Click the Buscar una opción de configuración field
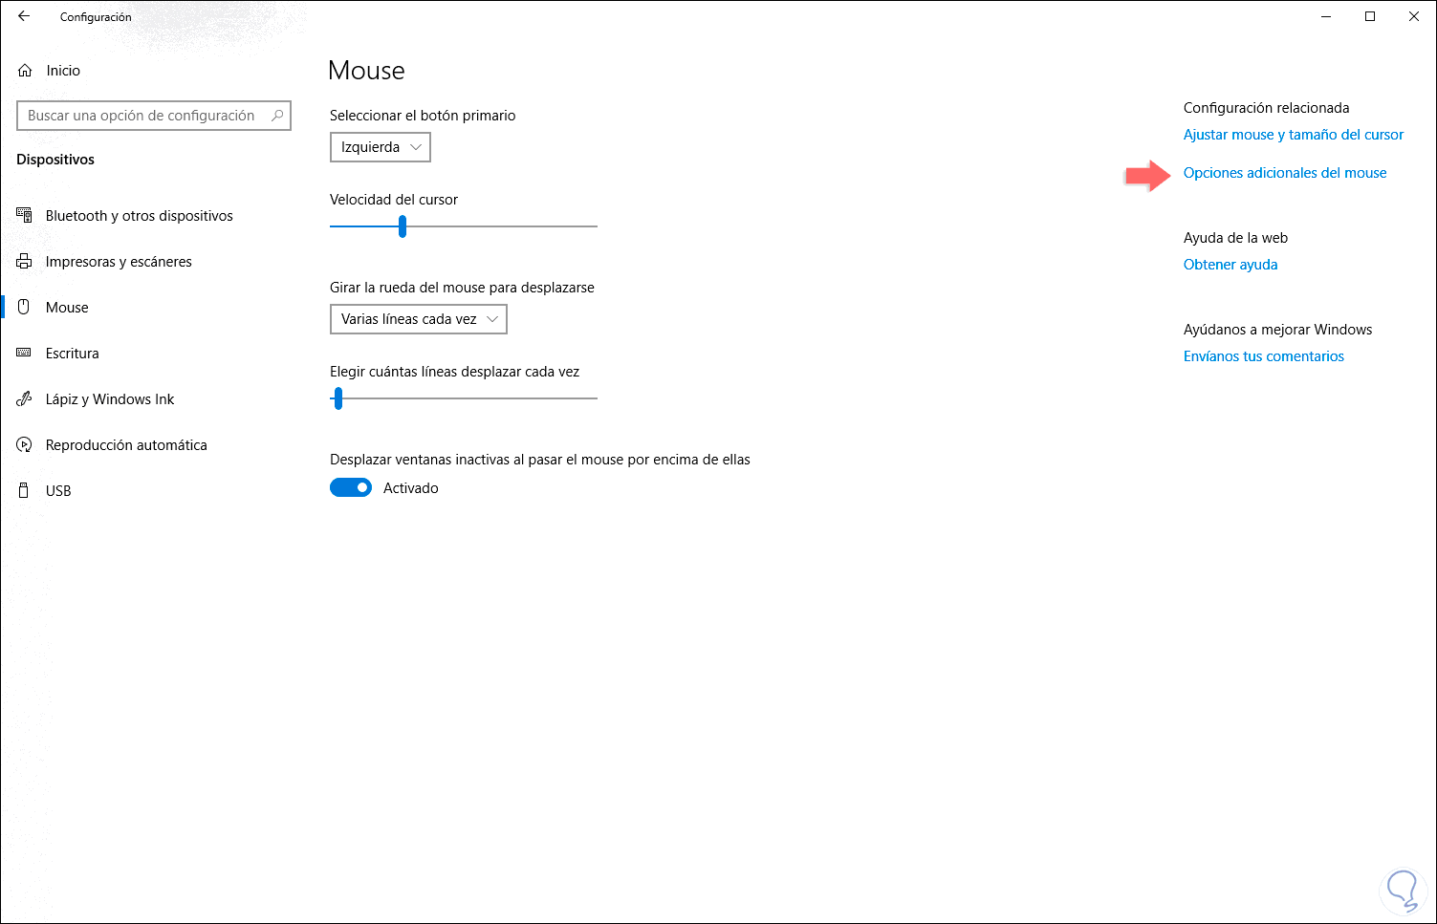Screen dimensions: 1437x924 tap(154, 116)
